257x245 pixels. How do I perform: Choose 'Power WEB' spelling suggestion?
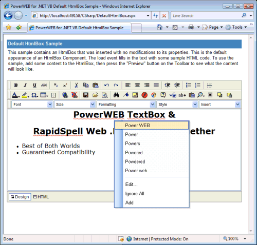(x=152, y=126)
